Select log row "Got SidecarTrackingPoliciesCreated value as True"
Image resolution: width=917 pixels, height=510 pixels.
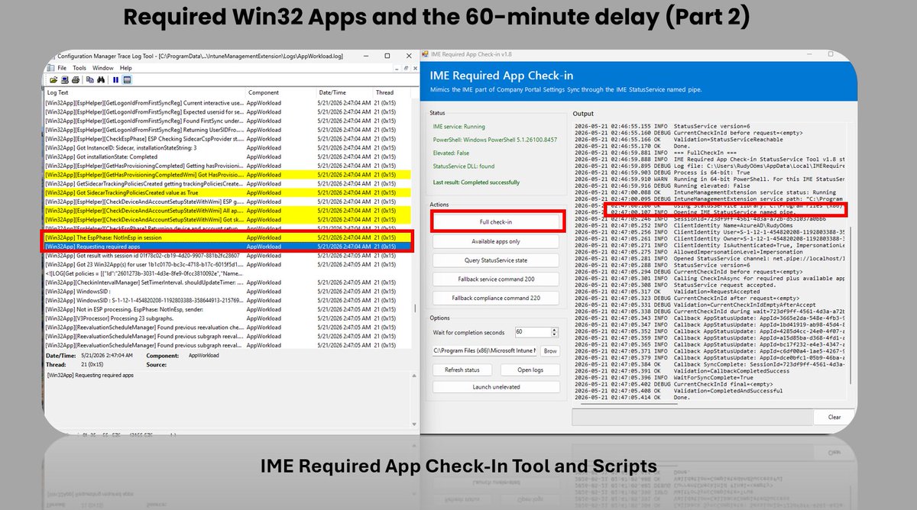228,192
